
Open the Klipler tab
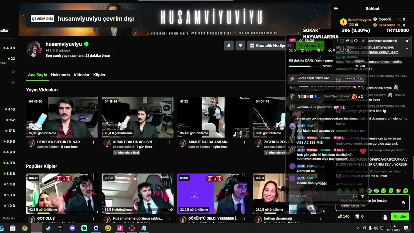click(x=99, y=75)
